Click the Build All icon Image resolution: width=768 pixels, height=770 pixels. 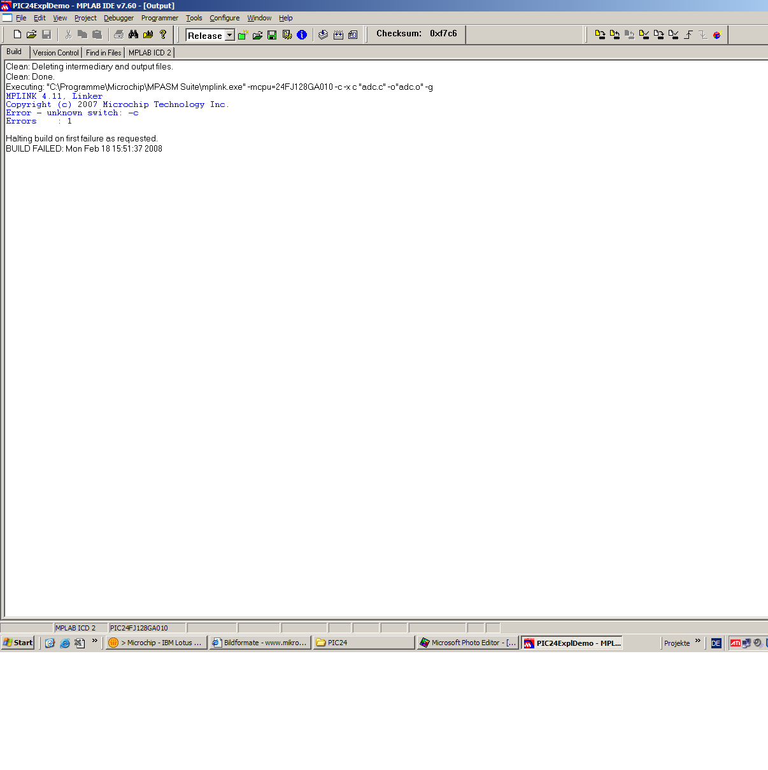click(x=338, y=35)
